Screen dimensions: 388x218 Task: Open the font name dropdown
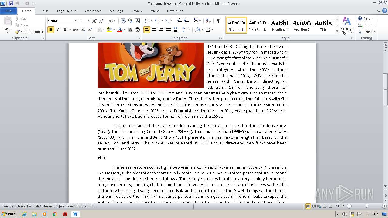pyautogui.click(x=75, y=21)
